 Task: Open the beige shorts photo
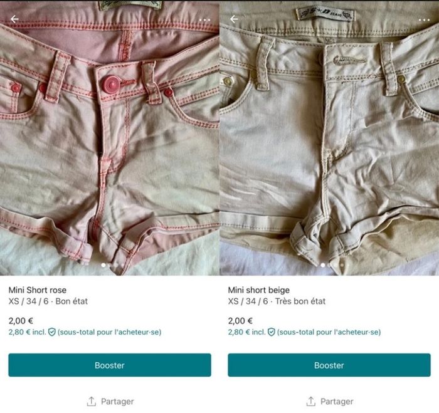point(329,138)
